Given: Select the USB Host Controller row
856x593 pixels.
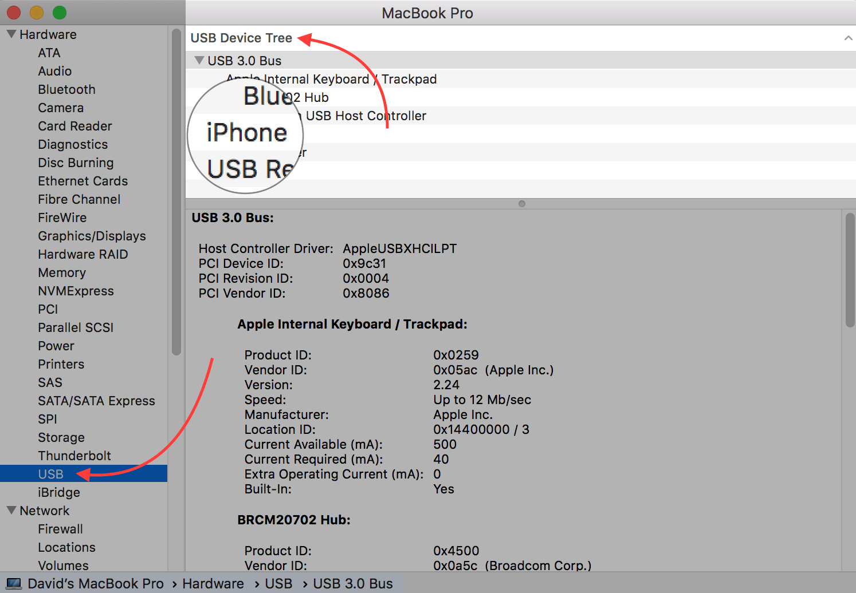Looking at the screenshot, I should pyautogui.click(x=521, y=116).
